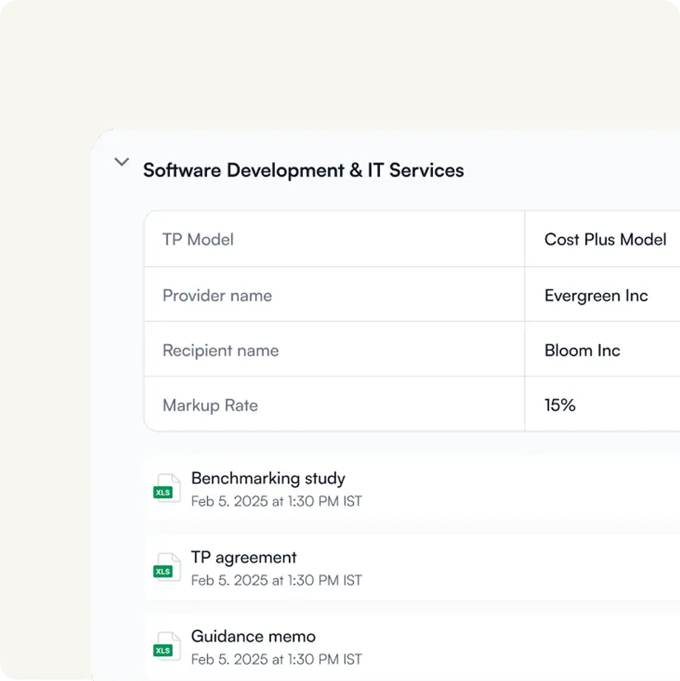Click the Software Development & IT Services heading
Screen dimensions: 680x681
[303, 171]
